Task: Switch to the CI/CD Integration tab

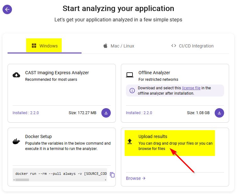Action: point(192,46)
